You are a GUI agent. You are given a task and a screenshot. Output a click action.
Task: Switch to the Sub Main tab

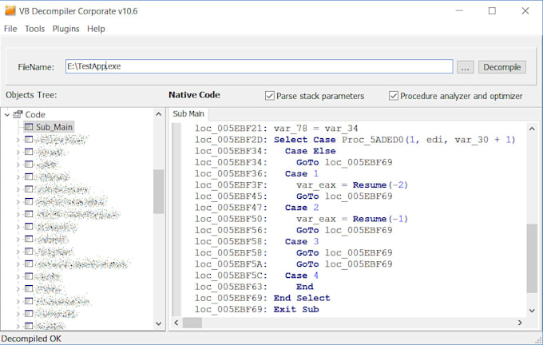(x=188, y=114)
